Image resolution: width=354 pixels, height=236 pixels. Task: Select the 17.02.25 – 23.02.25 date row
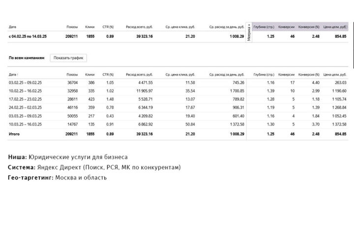click(177, 99)
